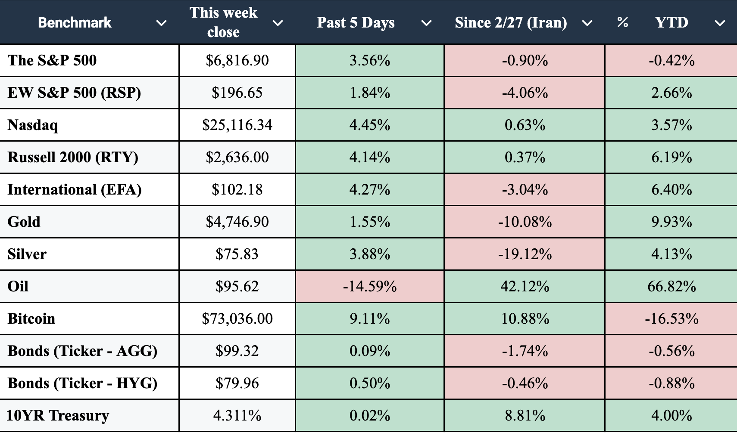Click the Bonds (Ticker - AGG) price cell
The width and height of the screenshot is (737, 433).
[x=237, y=351]
